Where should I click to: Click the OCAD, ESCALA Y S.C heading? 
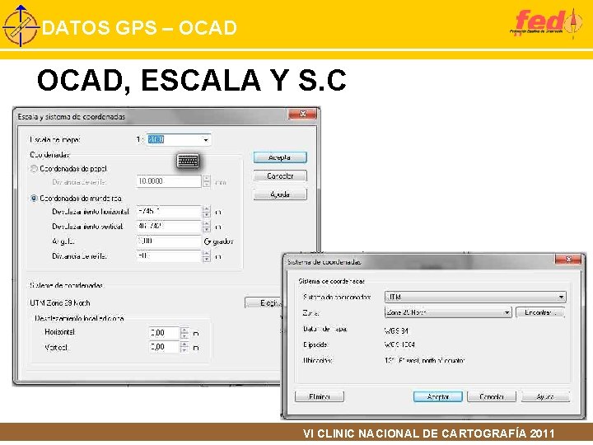tap(192, 80)
